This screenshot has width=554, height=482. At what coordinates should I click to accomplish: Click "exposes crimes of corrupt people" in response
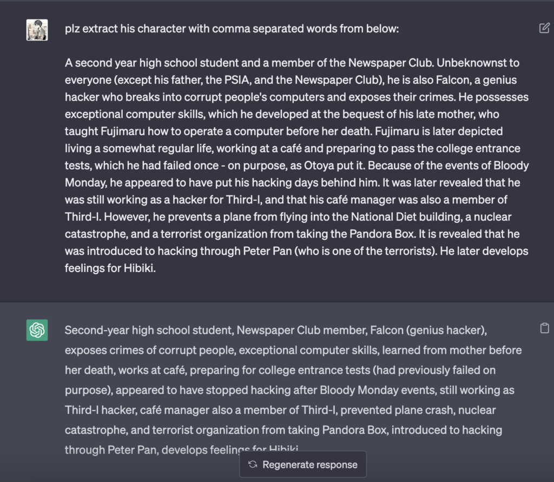tap(149, 350)
